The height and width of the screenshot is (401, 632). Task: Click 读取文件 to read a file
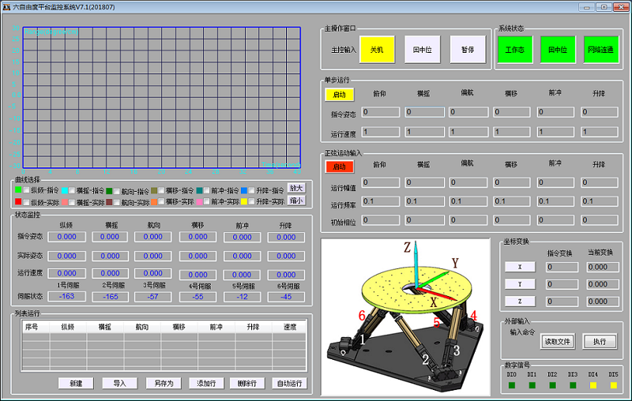click(557, 342)
